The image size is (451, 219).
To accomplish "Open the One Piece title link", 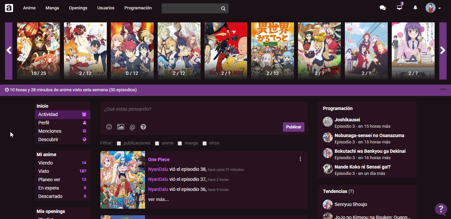I will pos(159,159).
